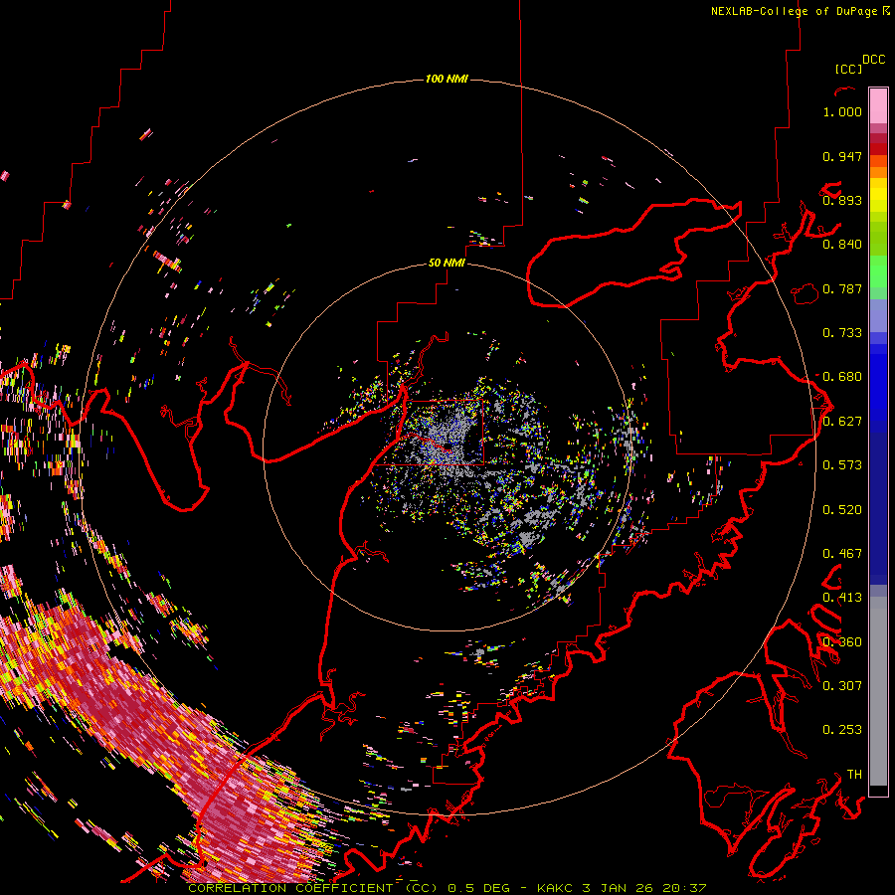The image size is (895, 895).
Task: Click the 0.627 legend value
Action: [842, 422]
